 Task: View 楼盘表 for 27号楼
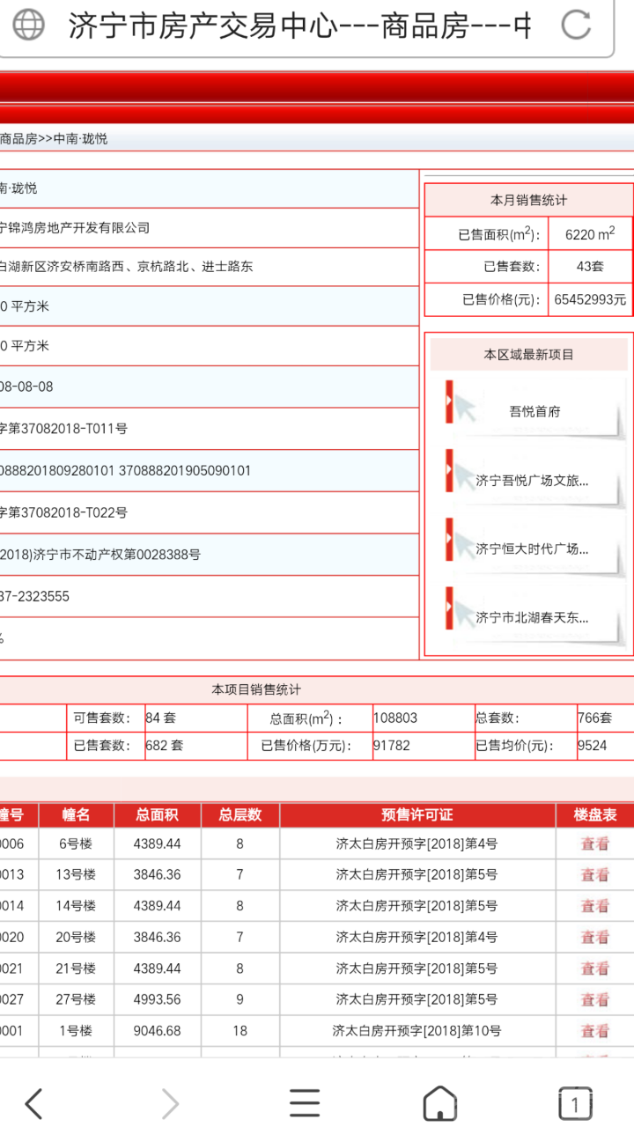point(594,1000)
